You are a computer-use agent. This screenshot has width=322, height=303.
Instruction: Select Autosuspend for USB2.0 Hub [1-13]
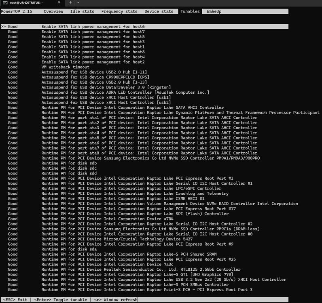point(77,82)
